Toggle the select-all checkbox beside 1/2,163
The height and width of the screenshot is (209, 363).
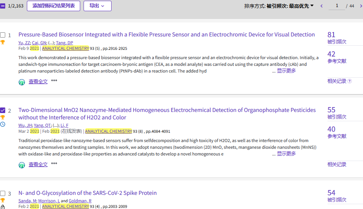pos(3,6)
